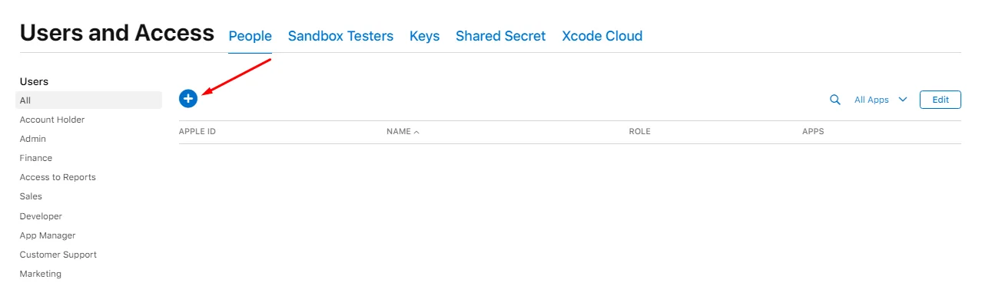Viewport: 982px width, 286px height.
Task: Click the chevron beside All Apps
Action: (x=903, y=100)
